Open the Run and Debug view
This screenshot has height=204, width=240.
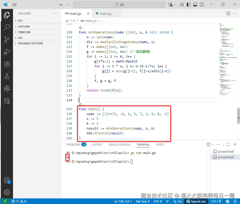(7, 52)
